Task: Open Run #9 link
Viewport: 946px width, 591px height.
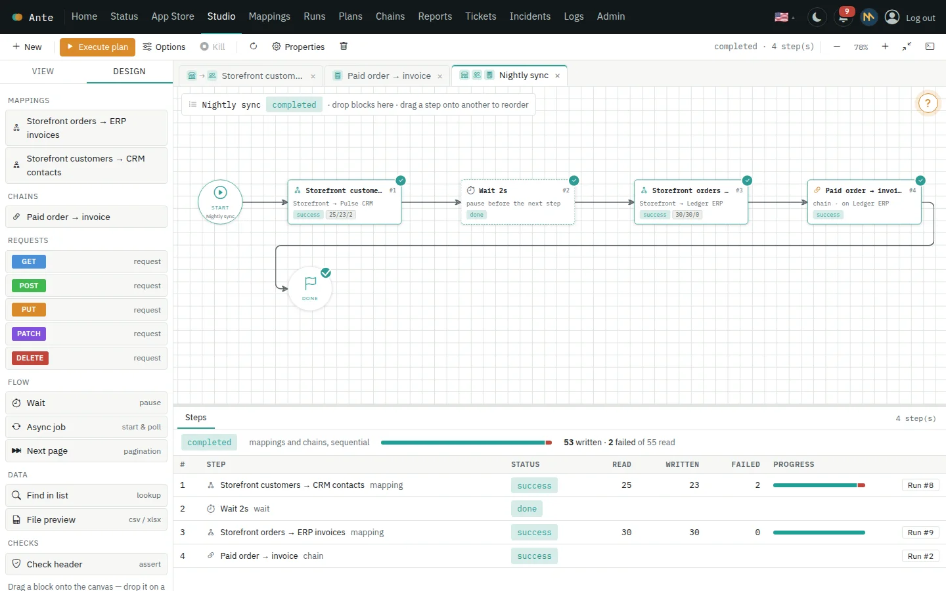Action: [920, 533]
